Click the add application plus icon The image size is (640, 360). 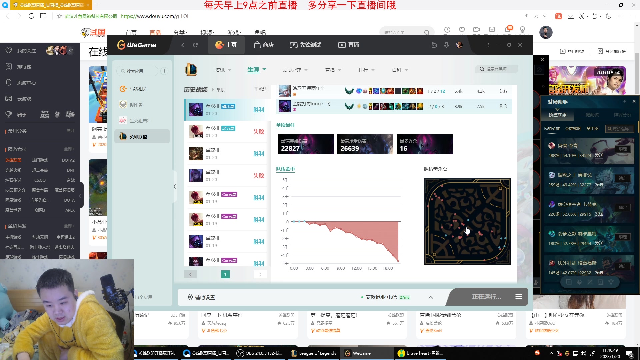pos(164,71)
